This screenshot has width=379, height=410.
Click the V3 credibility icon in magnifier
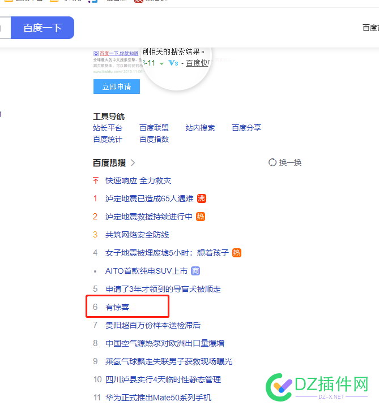pos(173,63)
